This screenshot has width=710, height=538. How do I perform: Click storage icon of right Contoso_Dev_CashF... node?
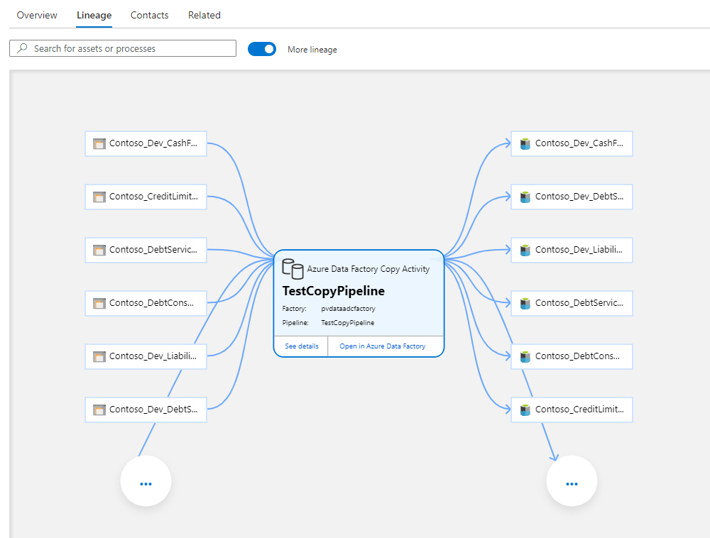click(525, 144)
